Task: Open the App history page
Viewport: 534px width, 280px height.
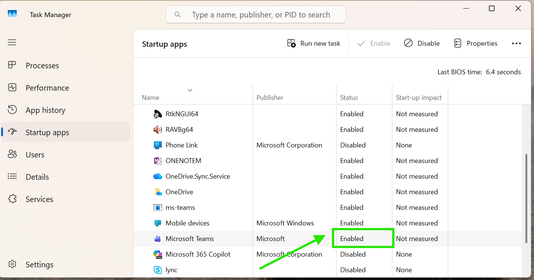Action: [66, 110]
